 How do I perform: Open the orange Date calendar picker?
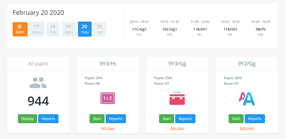coord(20,29)
